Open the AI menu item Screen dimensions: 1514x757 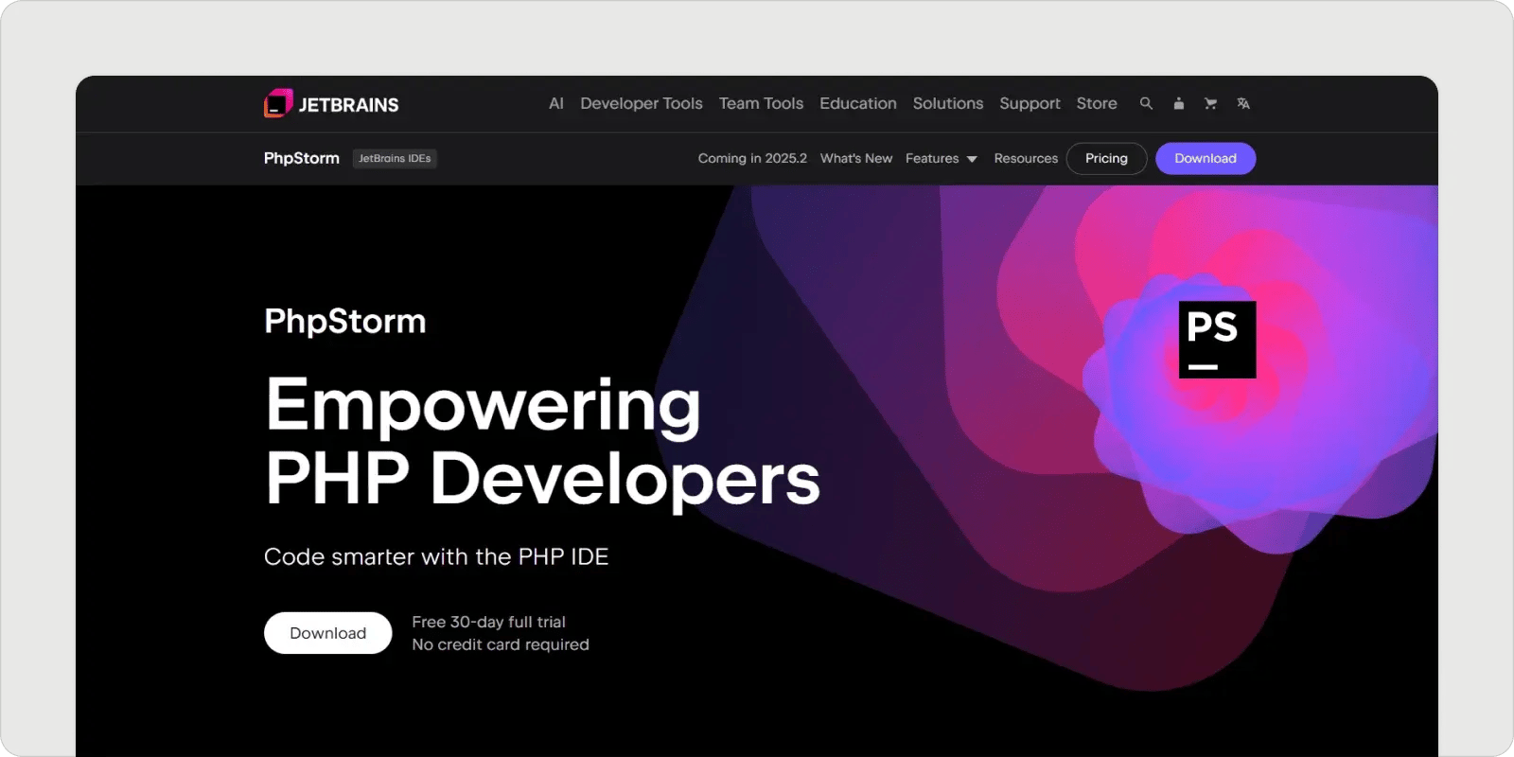(556, 103)
